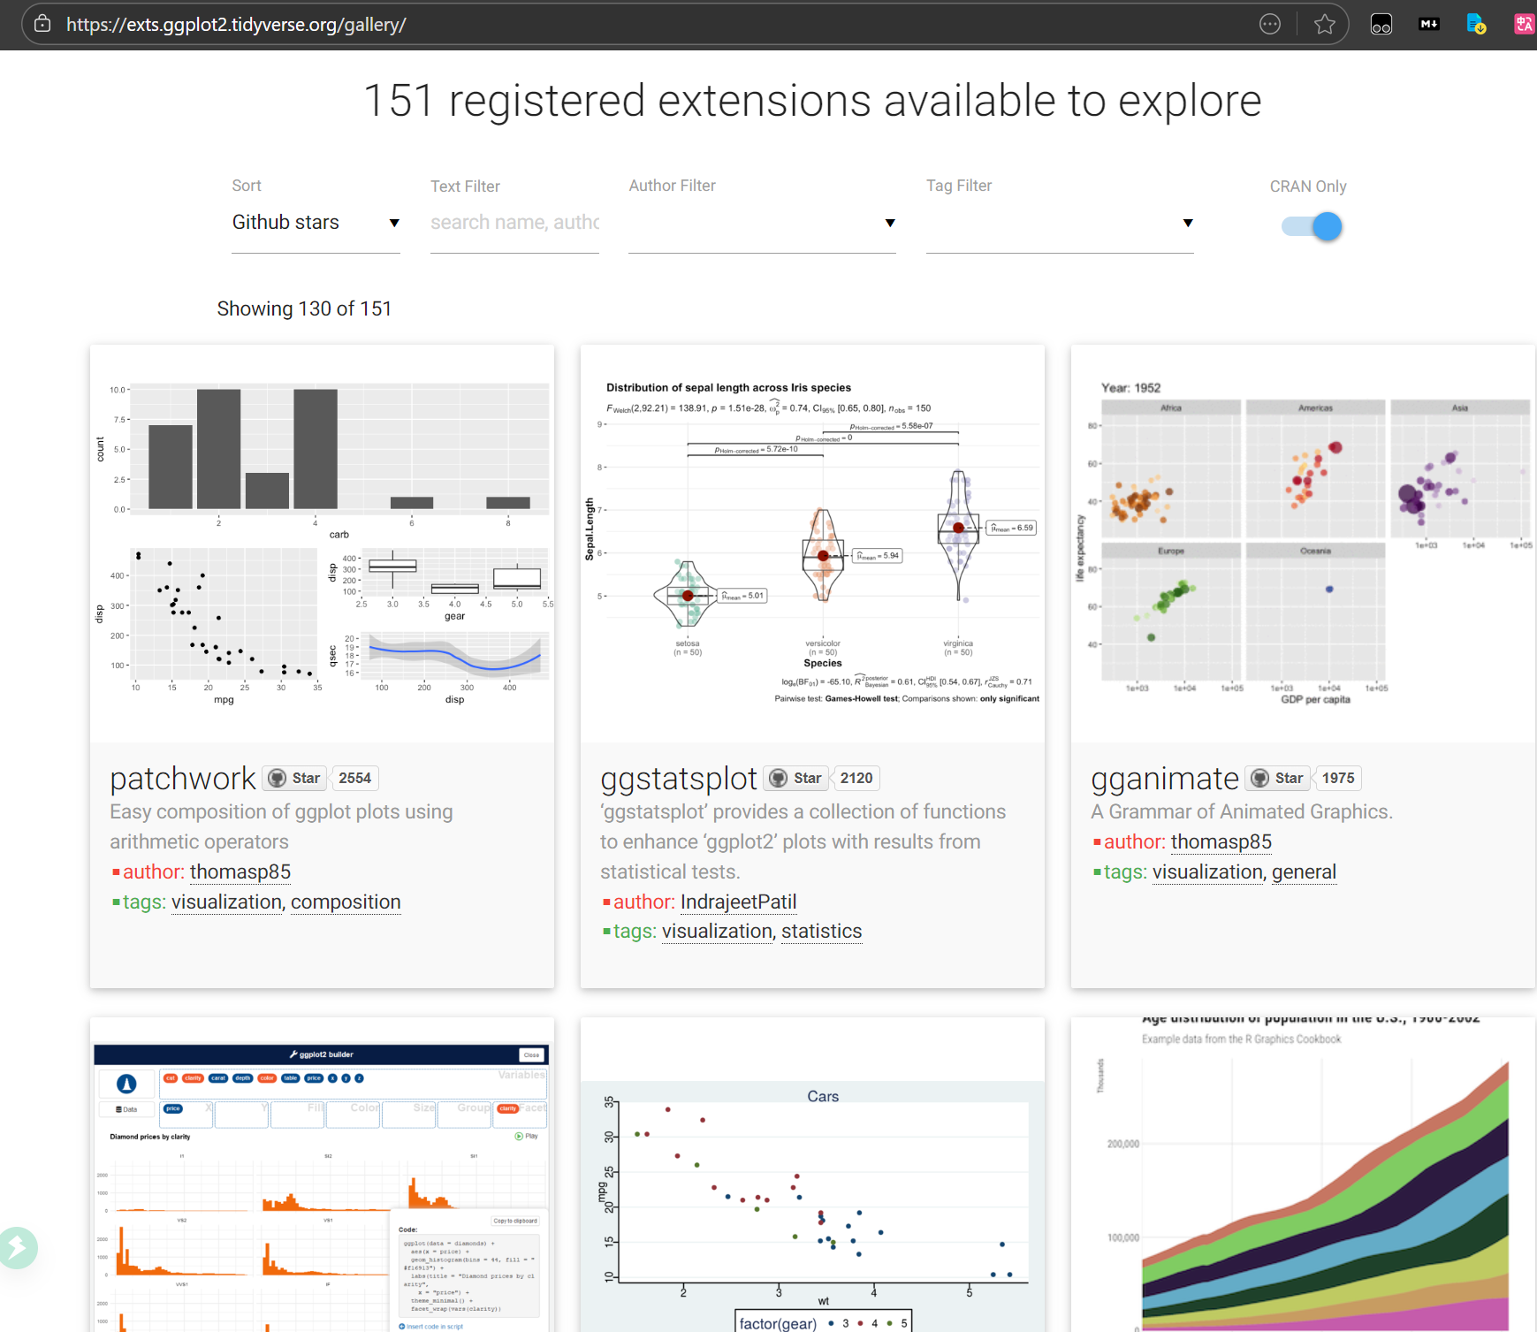Click the pink translate extension icon
This screenshot has height=1332, width=1537.
1525,24
